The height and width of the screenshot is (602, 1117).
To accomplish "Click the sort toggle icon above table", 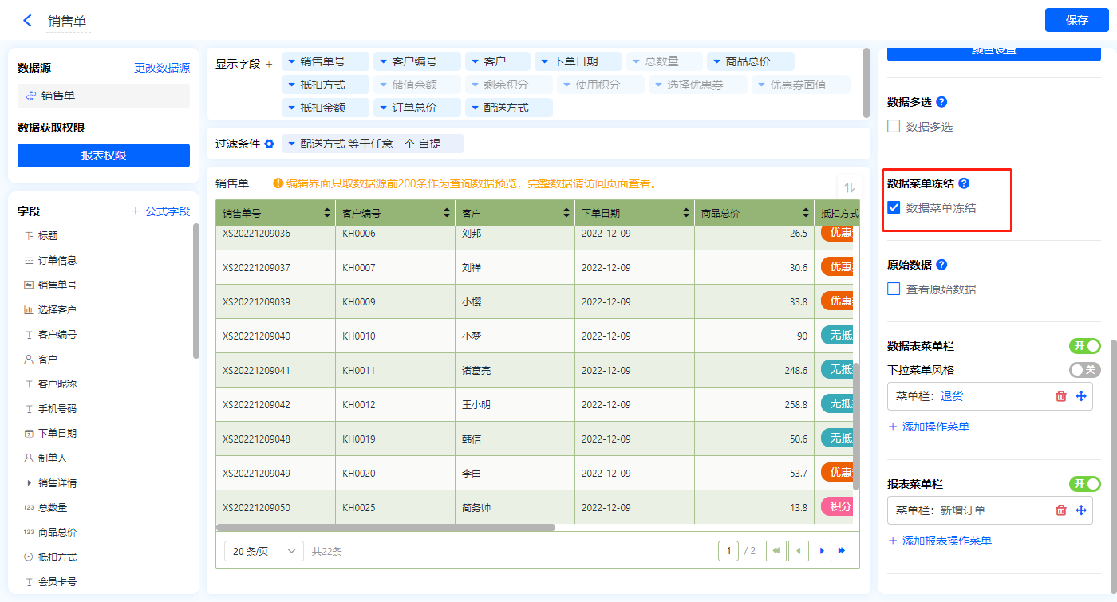I will pos(850,187).
